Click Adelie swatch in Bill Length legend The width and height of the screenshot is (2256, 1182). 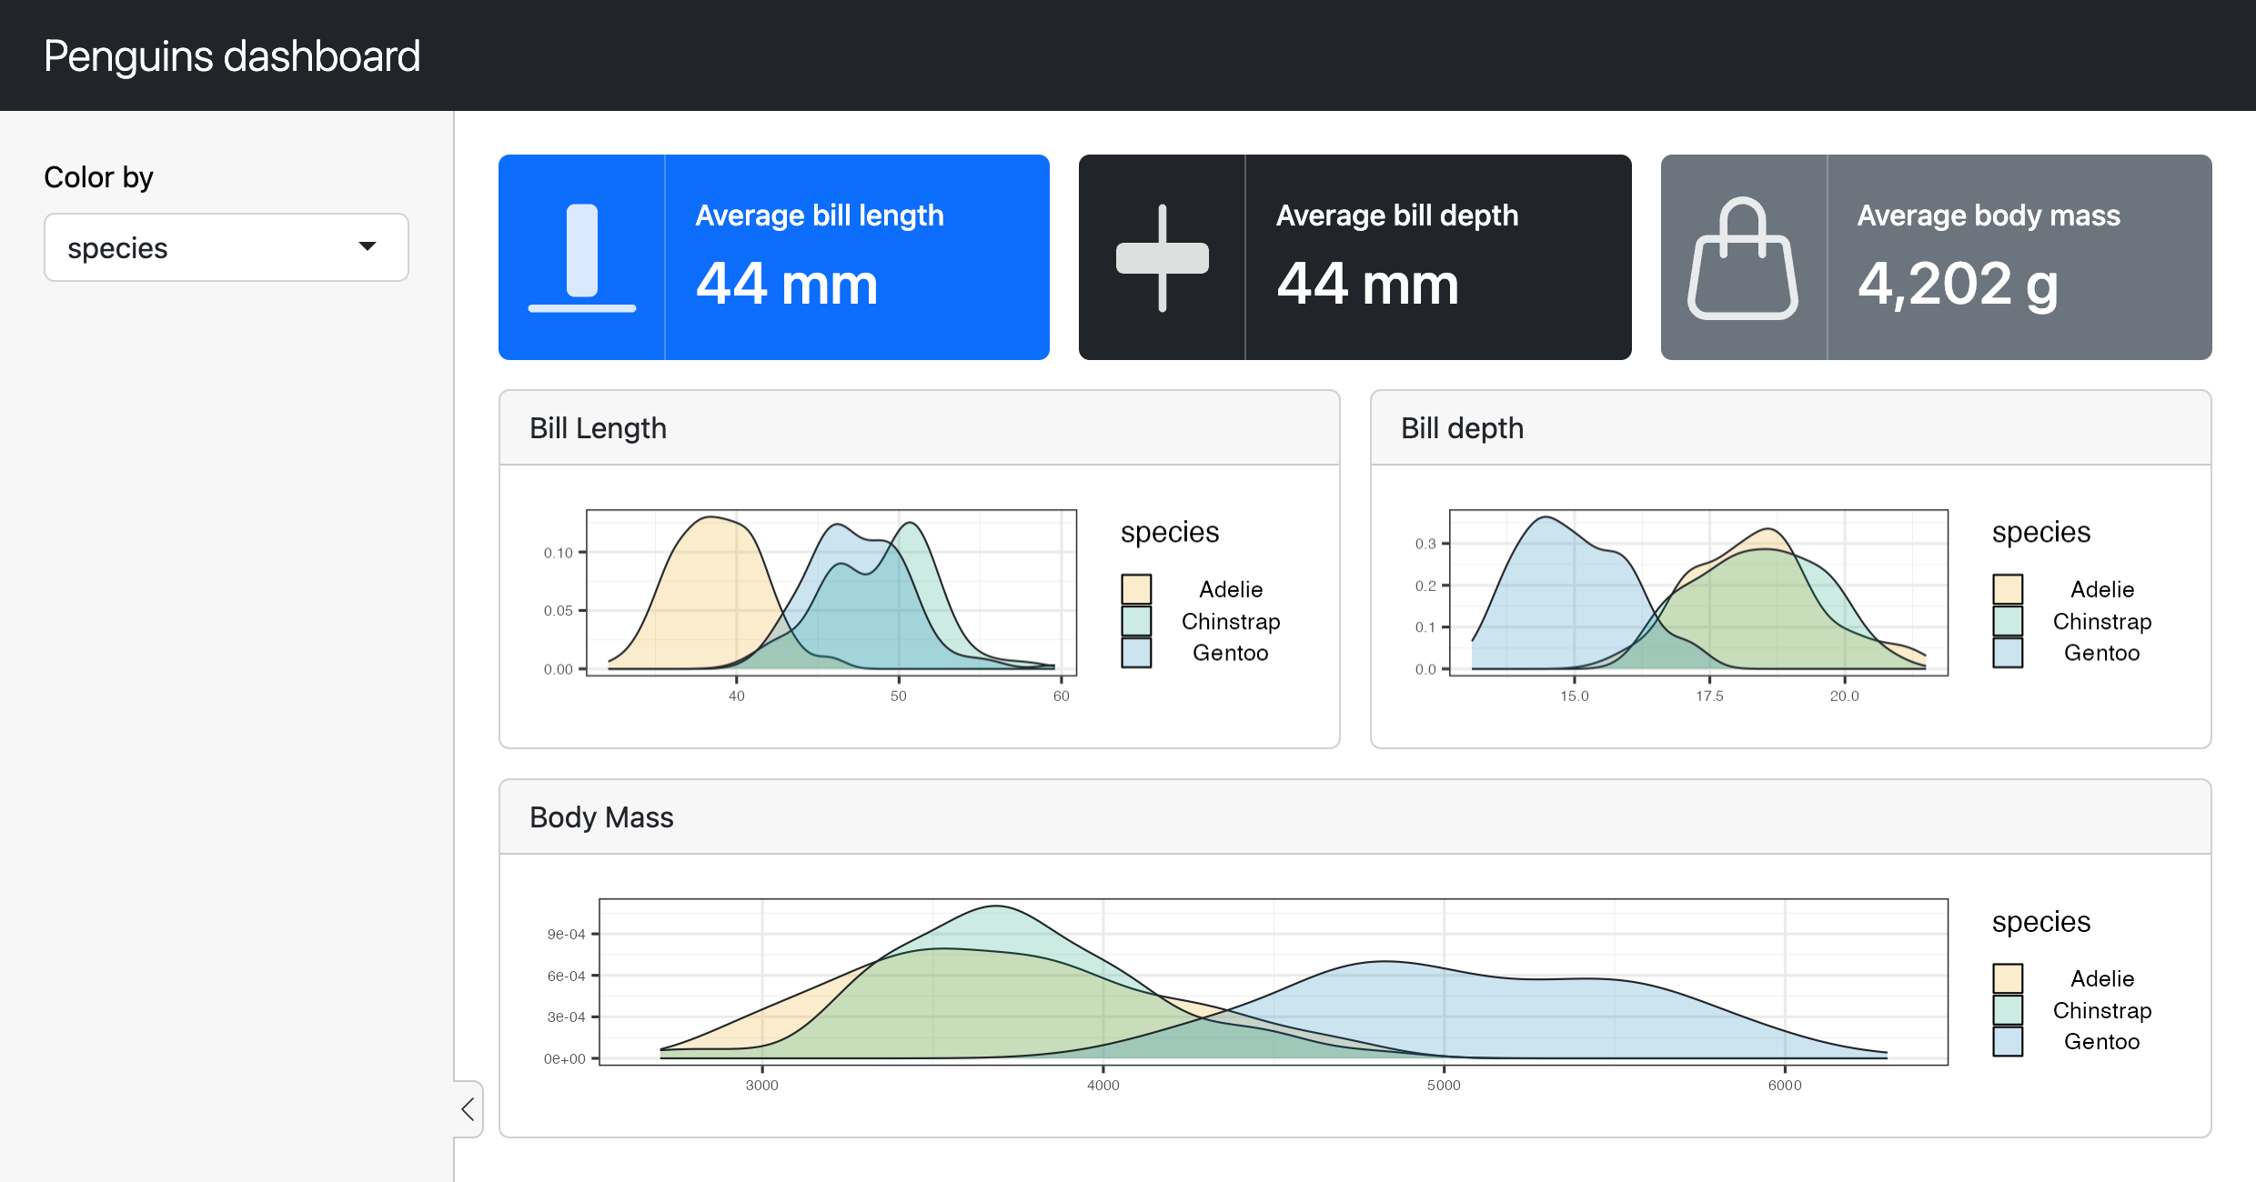(x=1136, y=589)
